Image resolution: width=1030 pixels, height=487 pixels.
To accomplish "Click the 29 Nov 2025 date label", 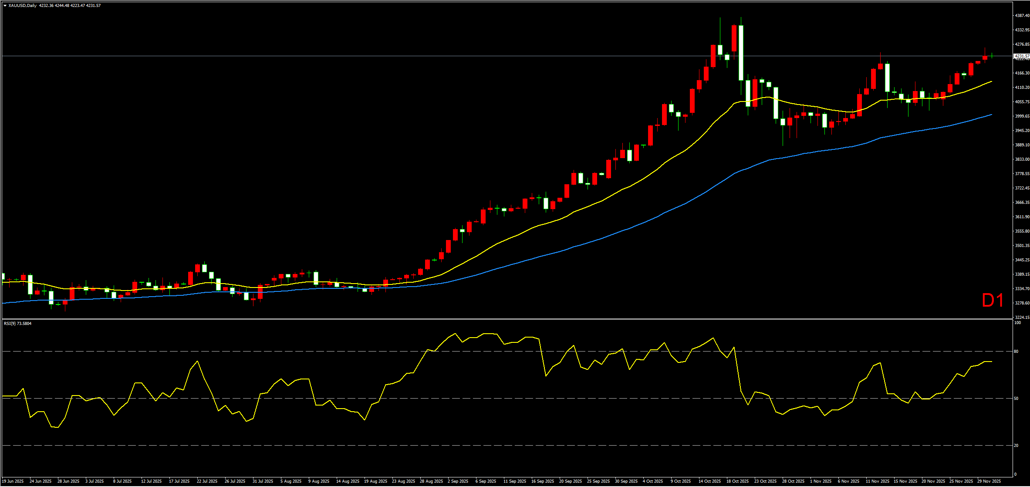I will coord(989,481).
